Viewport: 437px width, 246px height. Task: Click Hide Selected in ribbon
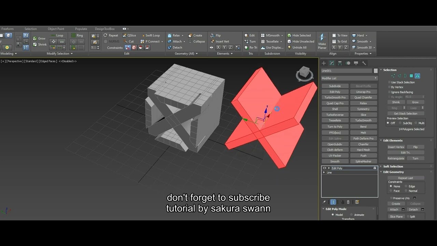tap(299, 36)
